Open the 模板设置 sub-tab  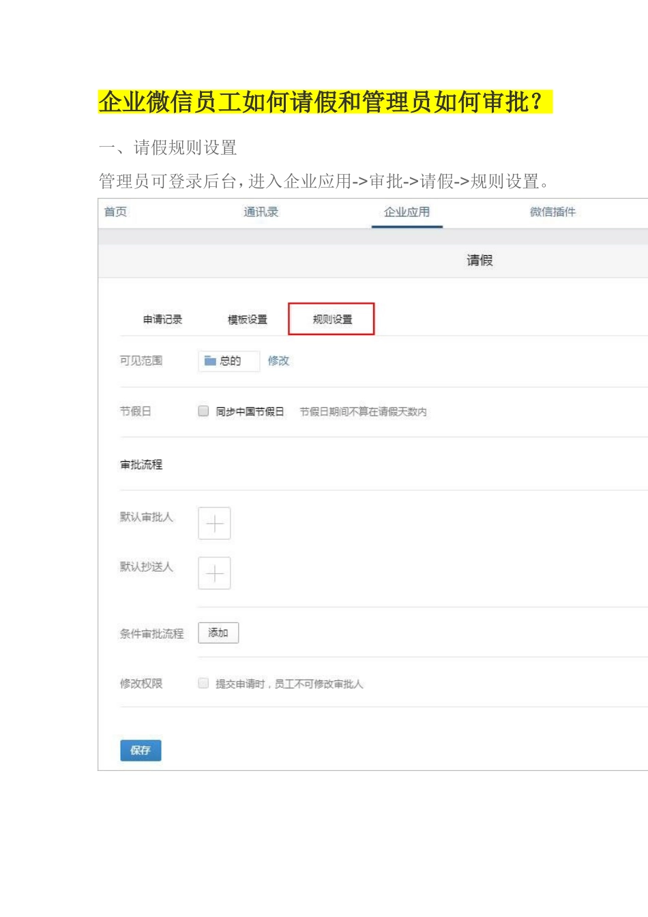pos(248,319)
